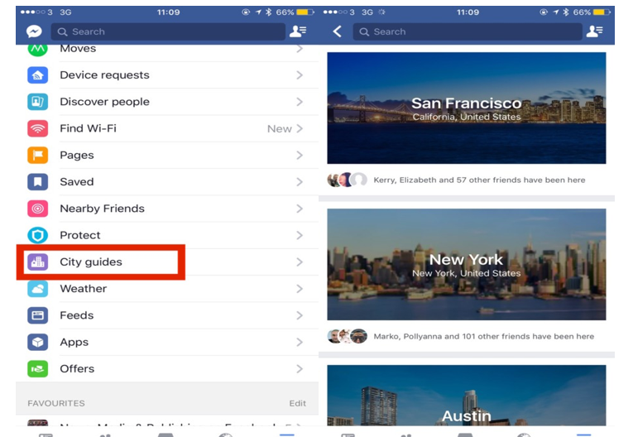The height and width of the screenshot is (437, 633).
Task: Tap friend requests icon in left screen header
Action: tap(298, 31)
